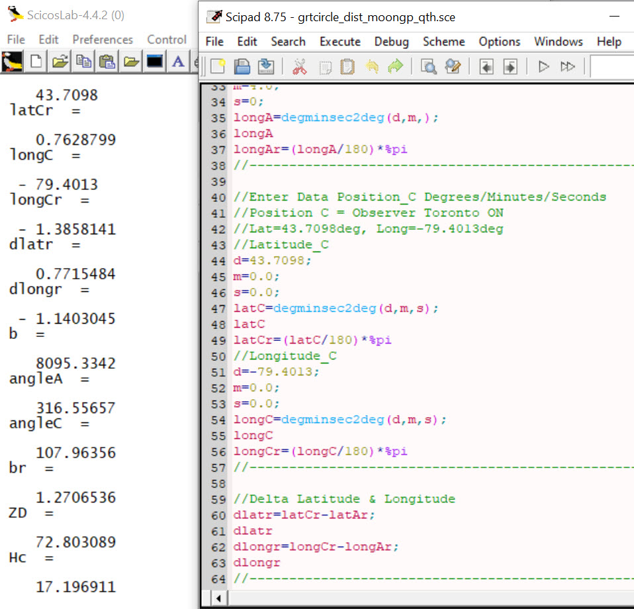The image size is (634, 609).
Task: Copy using ScicosLab toolbar copy icon
Action: tap(84, 62)
